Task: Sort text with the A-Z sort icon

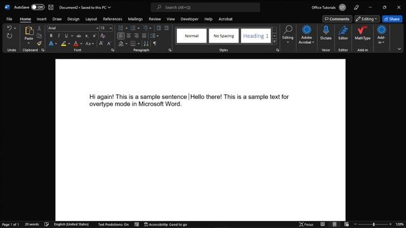Action: 146,44
